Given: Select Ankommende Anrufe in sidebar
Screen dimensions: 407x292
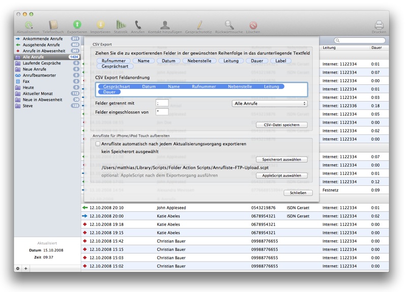Looking at the screenshot, I should click(x=43, y=39).
